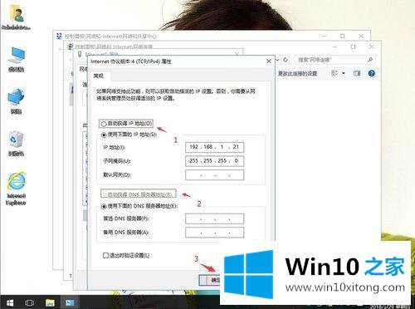Open Task View on the taskbar
Image resolution: width=415 pixels, height=309 pixels.
point(29,302)
